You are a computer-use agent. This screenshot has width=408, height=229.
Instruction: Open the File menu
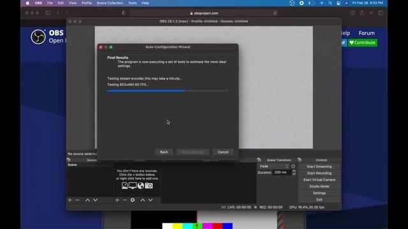(x=50, y=3)
